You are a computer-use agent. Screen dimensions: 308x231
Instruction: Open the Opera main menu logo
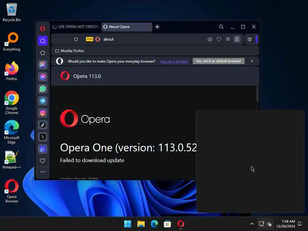[43, 29]
